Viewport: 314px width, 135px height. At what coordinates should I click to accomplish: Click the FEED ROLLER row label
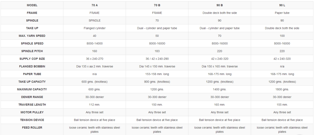pos(32,127)
